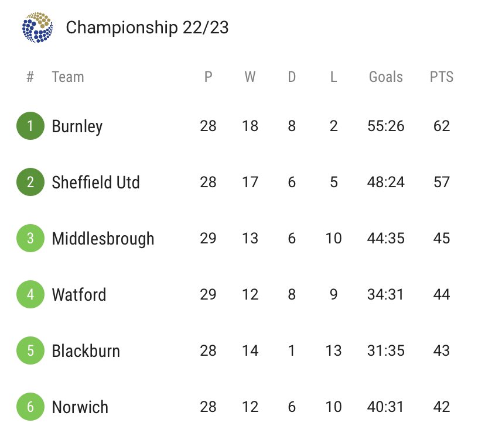Tap the rank 3 circle badge
This screenshot has width=485, height=440.
tap(30, 238)
